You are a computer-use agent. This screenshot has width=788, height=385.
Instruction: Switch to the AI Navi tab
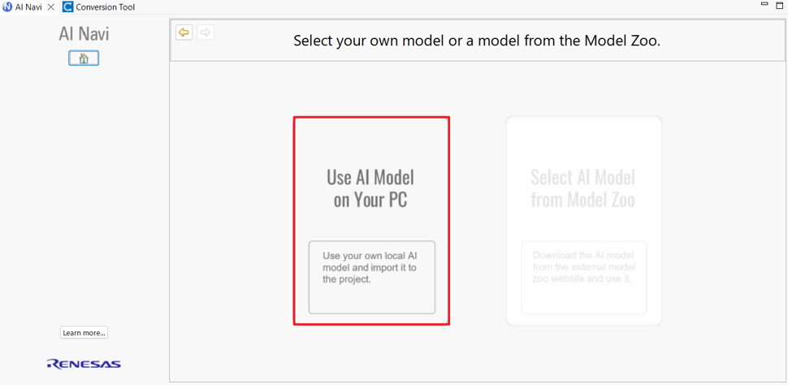28,7
